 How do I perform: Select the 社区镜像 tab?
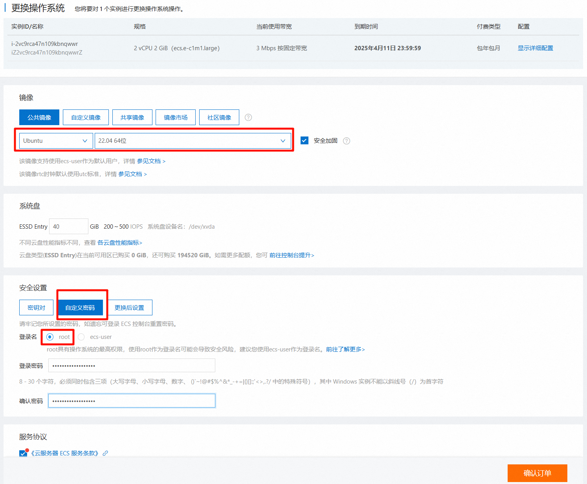click(x=219, y=117)
